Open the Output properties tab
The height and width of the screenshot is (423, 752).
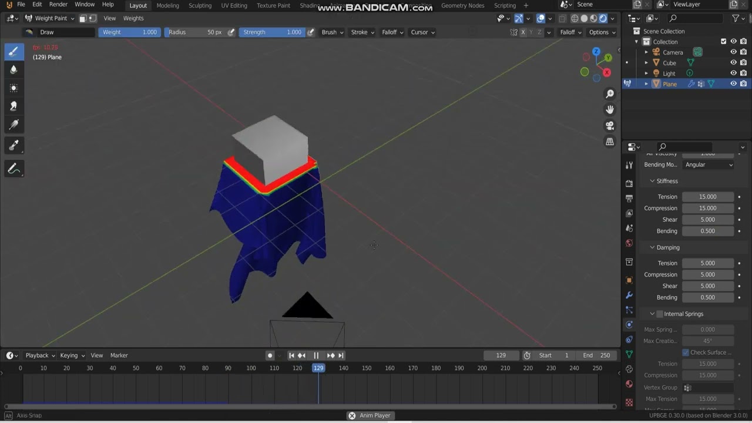629,199
